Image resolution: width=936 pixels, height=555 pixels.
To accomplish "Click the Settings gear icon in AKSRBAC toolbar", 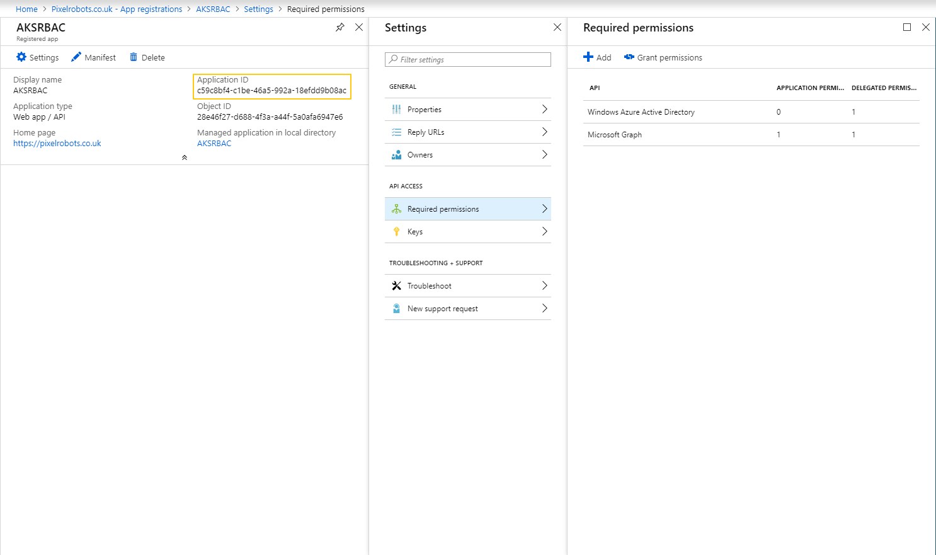I will pyautogui.click(x=21, y=57).
